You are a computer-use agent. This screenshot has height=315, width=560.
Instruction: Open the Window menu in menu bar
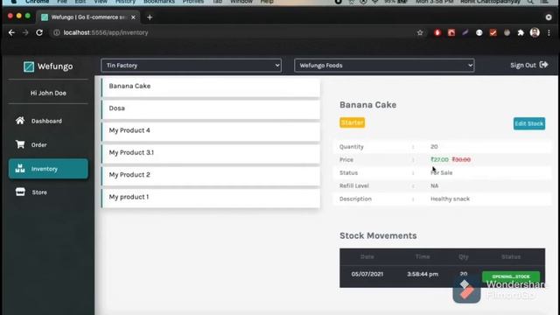tap(241, 2)
